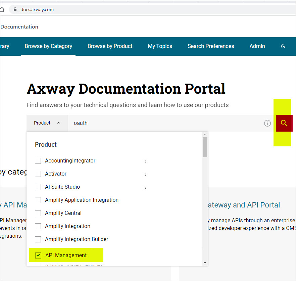Toggle dark mode moon icon
This screenshot has width=296, height=281.
(x=283, y=46)
